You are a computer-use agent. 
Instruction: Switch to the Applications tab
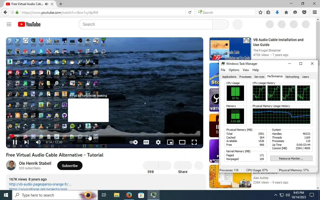tap(229, 77)
